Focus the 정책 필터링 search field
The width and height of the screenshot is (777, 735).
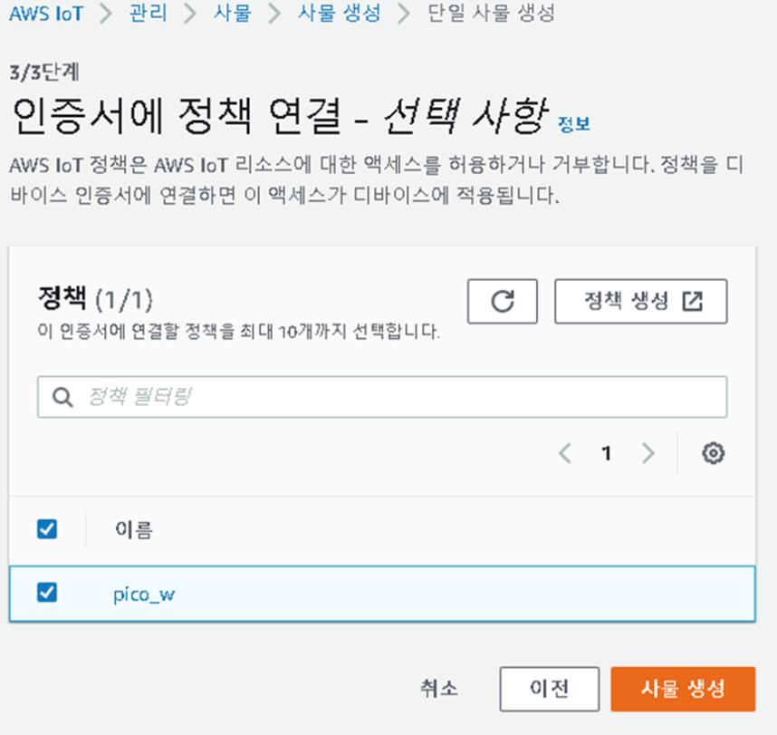coord(382,397)
